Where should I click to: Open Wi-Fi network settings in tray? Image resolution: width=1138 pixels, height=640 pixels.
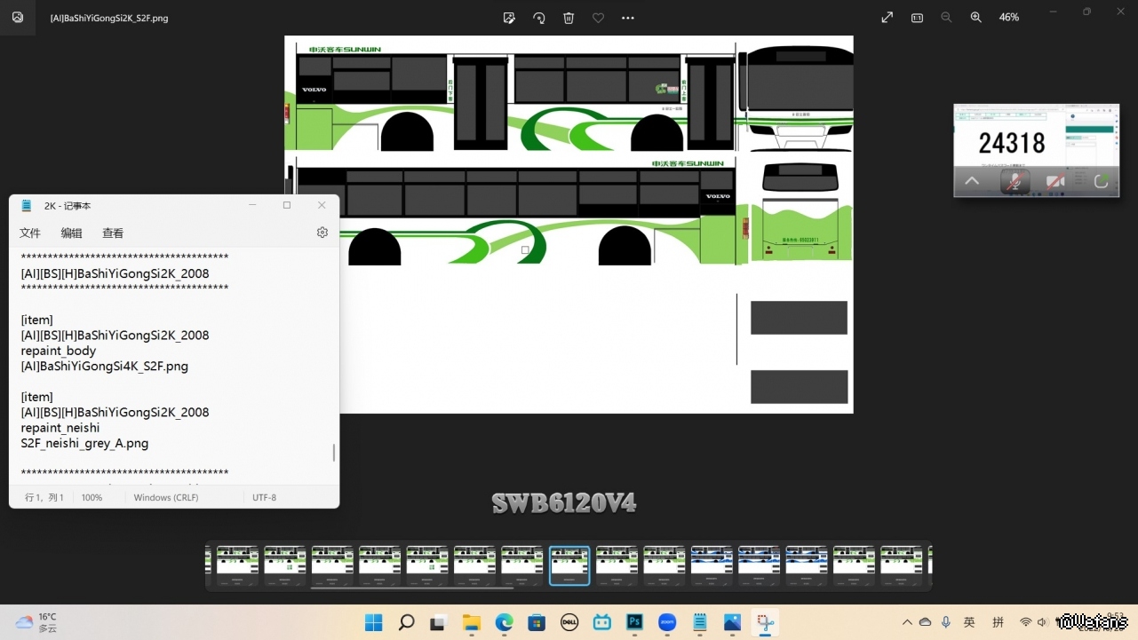coord(1026,622)
